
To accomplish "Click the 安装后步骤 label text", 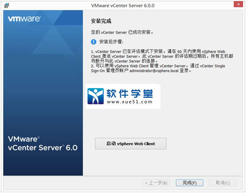I will pos(111,42).
